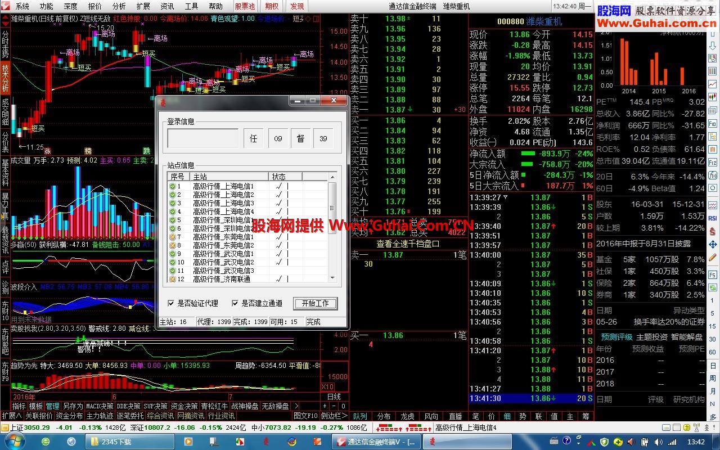Click the 序号 column header in dialog
720x450 pixels.
coord(178,177)
